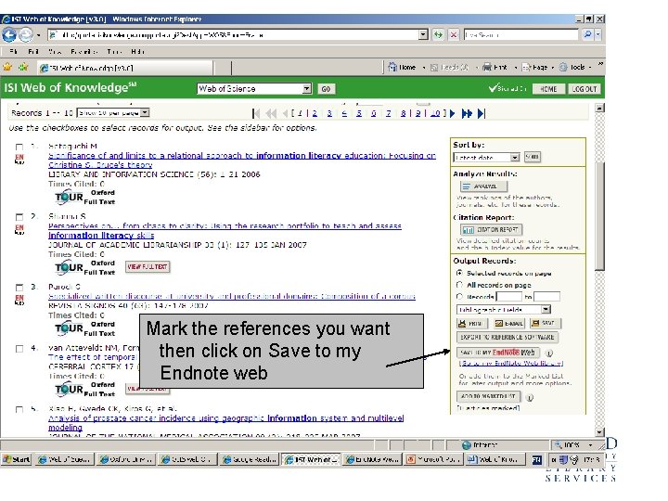Click the browser Forward arrow button
Screen dimensions: 668x501
point(26,35)
